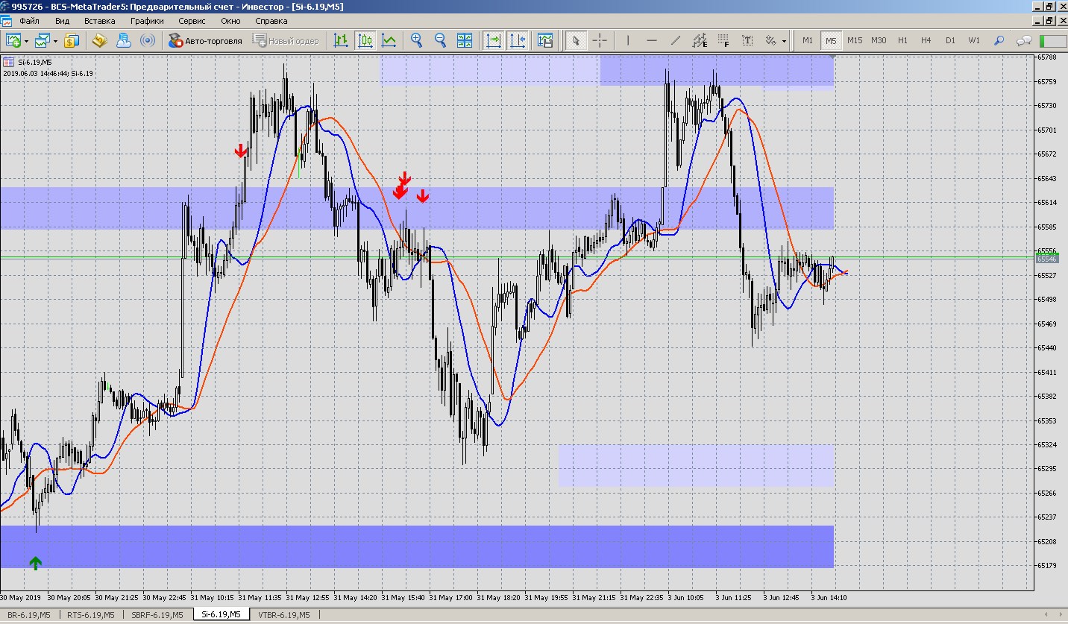
Task: Switch chart to Japanese candlesticks
Action: (x=365, y=40)
